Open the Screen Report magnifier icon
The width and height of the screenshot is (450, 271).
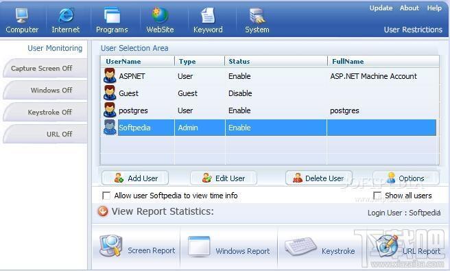click(x=110, y=246)
